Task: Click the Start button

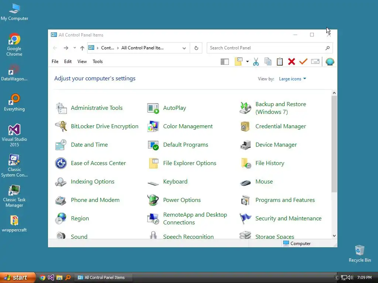Action: click(x=18, y=277)
